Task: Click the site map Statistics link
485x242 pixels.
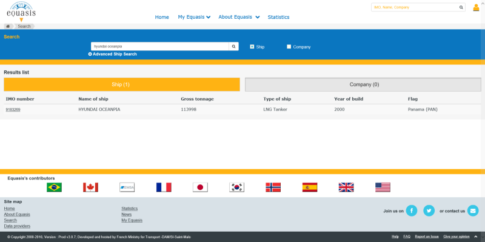Action: (130, 209)
